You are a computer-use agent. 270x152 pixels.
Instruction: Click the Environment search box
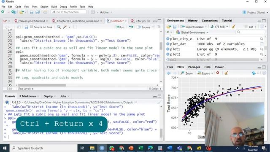point(250,32)
